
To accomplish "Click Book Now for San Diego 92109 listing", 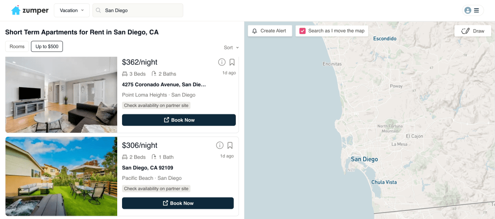I will coord(178,203).
